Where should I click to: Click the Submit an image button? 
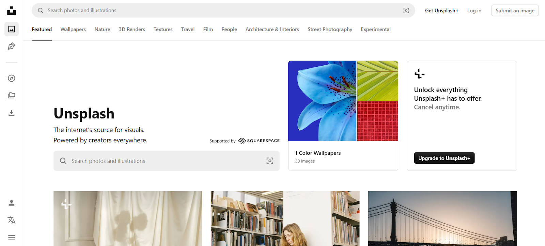click(515, 11)
